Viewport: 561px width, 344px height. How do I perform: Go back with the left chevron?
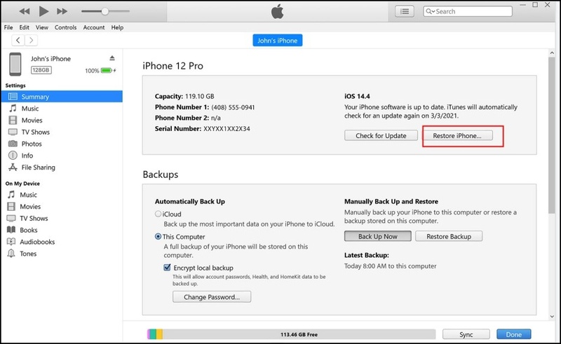point(18,41)
